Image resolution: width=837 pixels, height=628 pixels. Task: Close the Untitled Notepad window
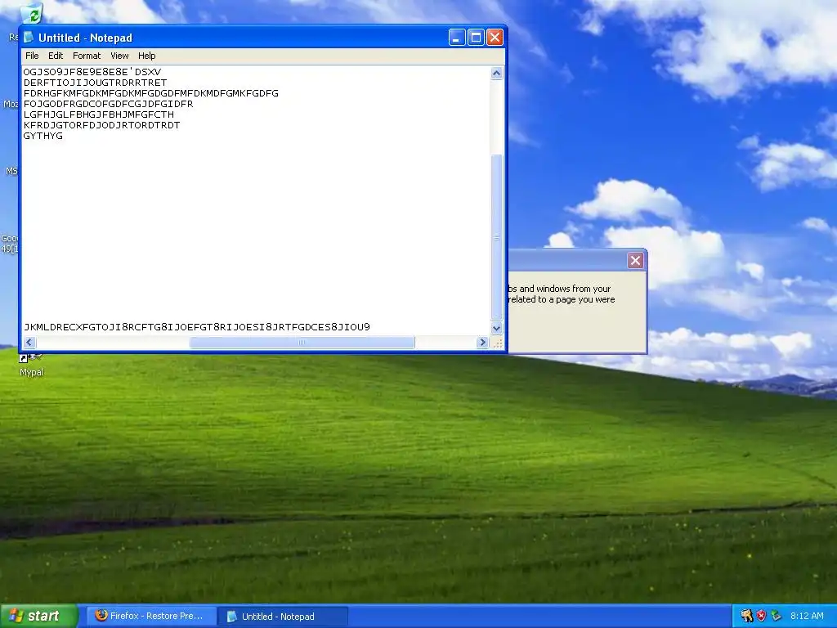[495, 38]
